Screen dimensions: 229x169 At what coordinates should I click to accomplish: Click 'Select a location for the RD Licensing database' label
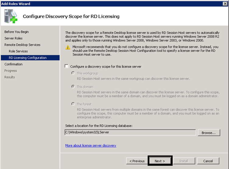(x=99, y=126)
